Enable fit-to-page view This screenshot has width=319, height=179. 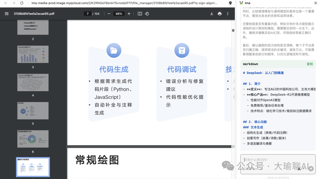pos(140,13)
